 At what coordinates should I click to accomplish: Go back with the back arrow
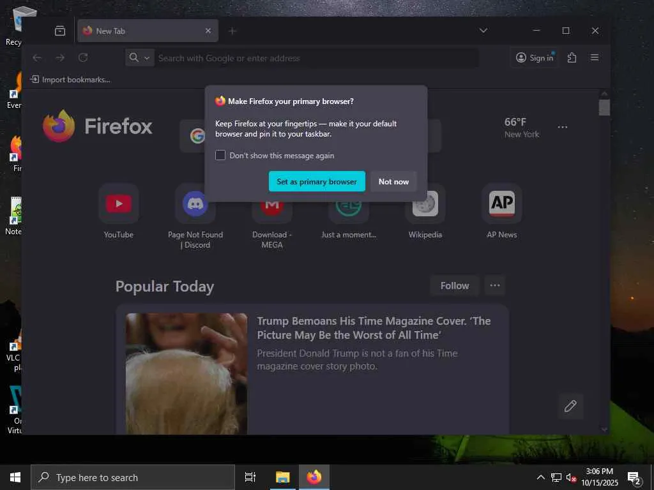click(37, 58)
